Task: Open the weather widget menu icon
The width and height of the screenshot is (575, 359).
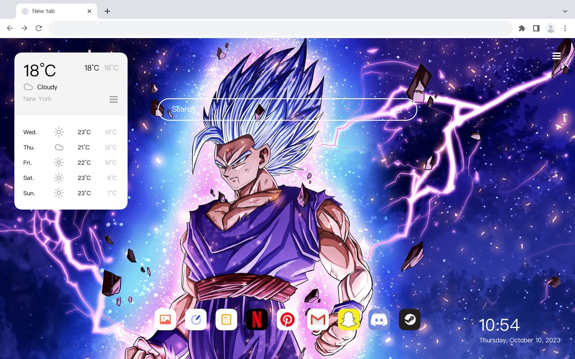Action: [x=114, y=99]
